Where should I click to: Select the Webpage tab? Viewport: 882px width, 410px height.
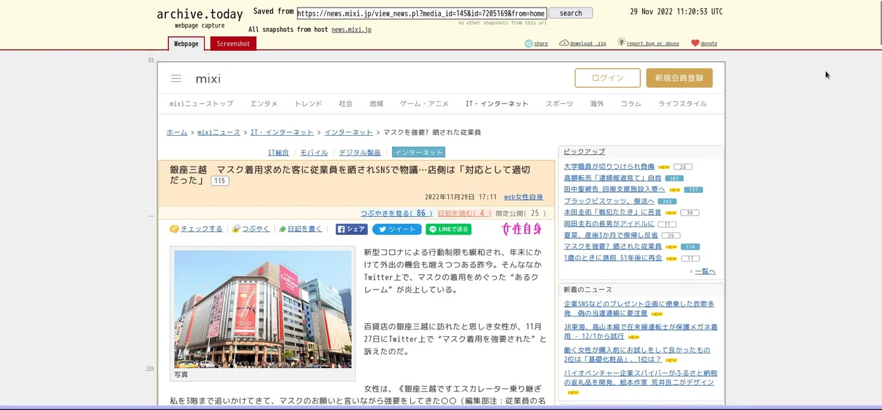[186, 43]
